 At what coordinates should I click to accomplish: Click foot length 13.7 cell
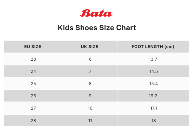pyautogui.click(x=153, y=59)
